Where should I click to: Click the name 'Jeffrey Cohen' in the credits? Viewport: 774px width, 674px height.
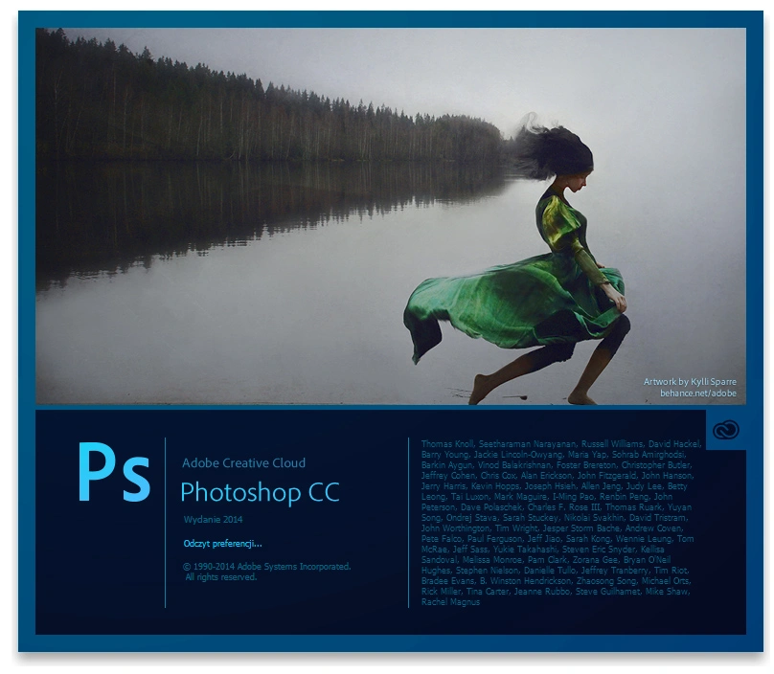pyautogui.click(x=447, y=476)
